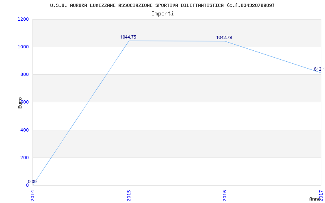Click the 812.1 data label
This screenshot has width=325, height=203.
[319, 69]
